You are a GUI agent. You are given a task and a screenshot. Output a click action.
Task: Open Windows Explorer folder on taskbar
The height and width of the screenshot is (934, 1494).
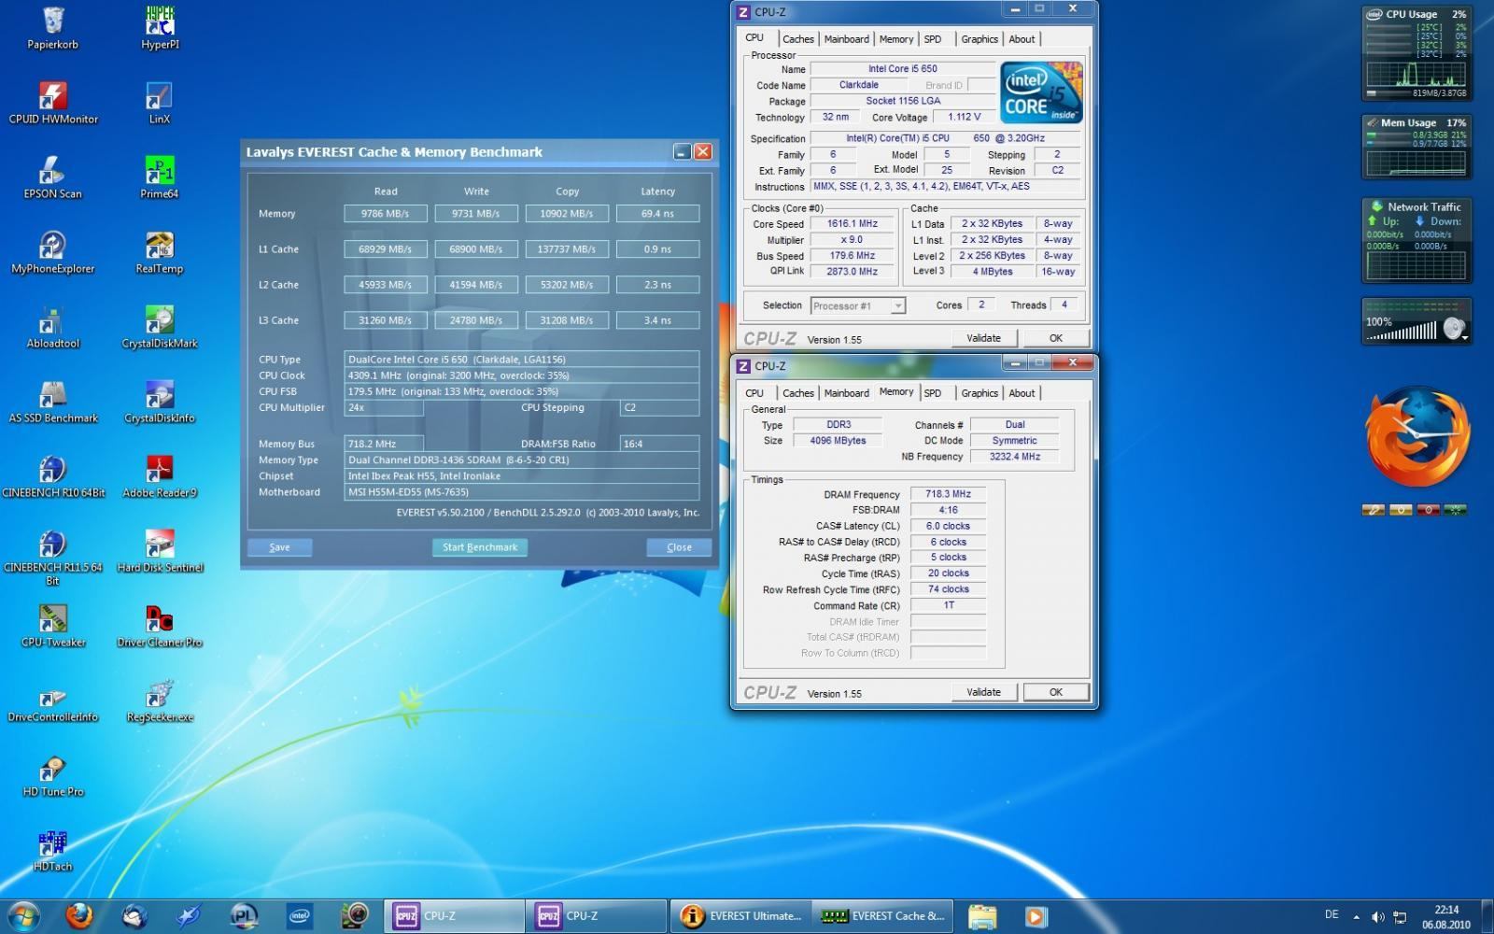tap(981, 916)
